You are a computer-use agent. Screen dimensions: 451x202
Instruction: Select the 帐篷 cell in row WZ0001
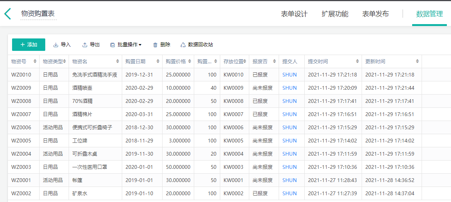point(77,180)
